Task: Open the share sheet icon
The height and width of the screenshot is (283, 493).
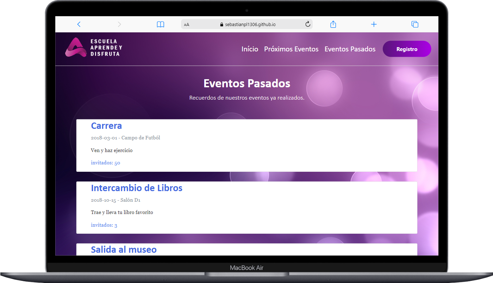Action: point(333,24)
